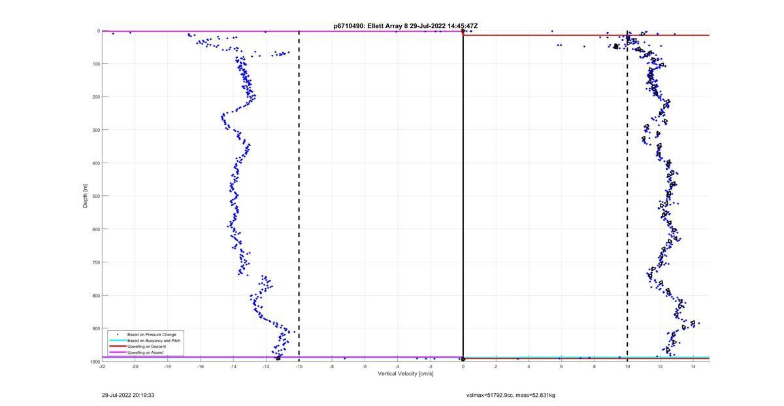Select the 'Depth [m]' y-axis label
This screenshot has width=784, height=406.
pos(86,196)
